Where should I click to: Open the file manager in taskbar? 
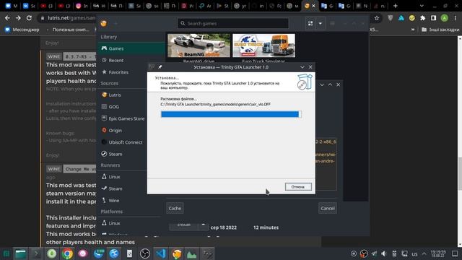click(21, 253)
